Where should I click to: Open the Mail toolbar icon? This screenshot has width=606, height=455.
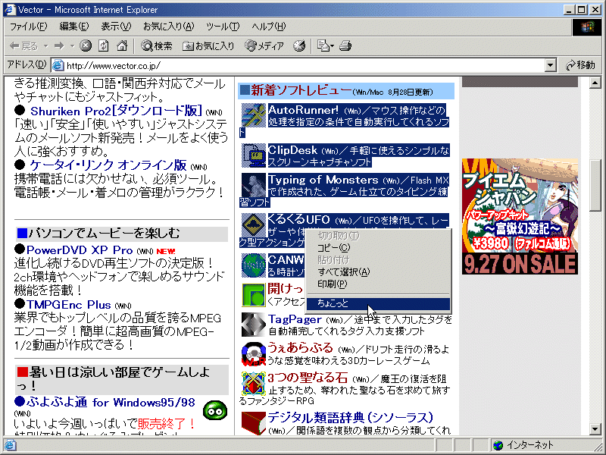323,45
